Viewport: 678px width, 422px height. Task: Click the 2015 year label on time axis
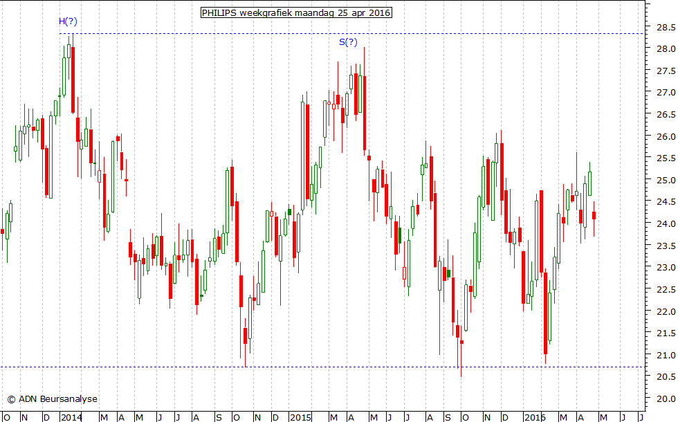[300, 417]
